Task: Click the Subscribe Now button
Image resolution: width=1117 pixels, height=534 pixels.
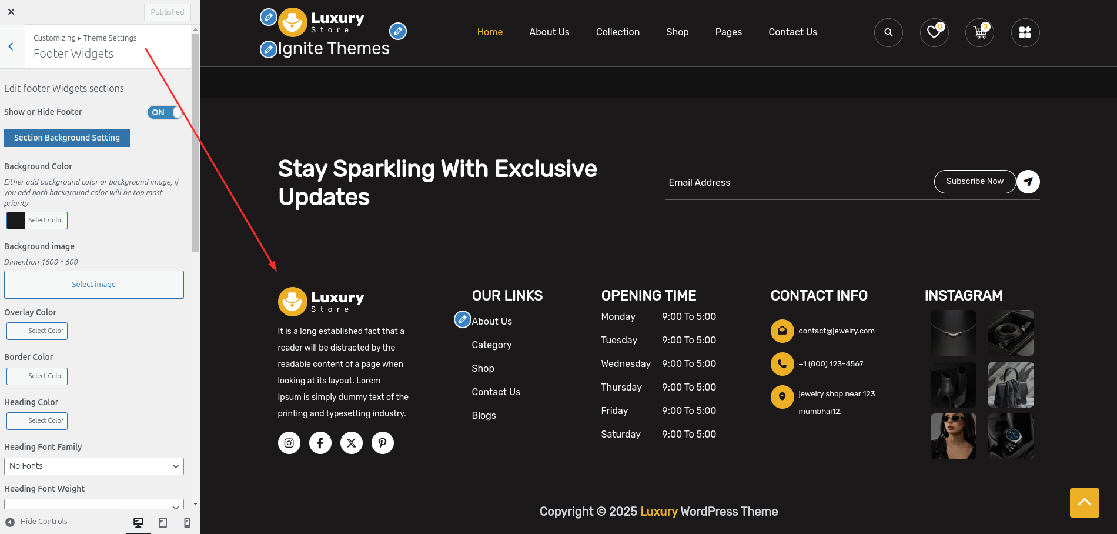Action: 974,181
